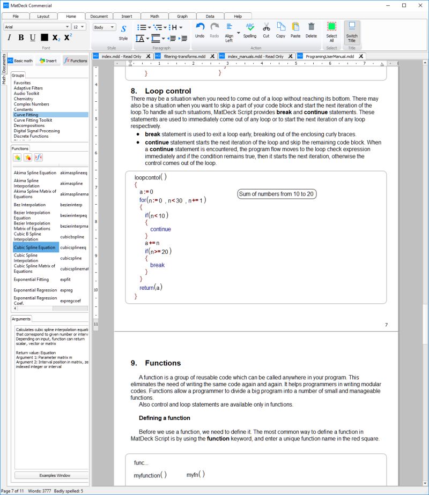
Task: Click the add to favorites star icon
Action: 17,157
